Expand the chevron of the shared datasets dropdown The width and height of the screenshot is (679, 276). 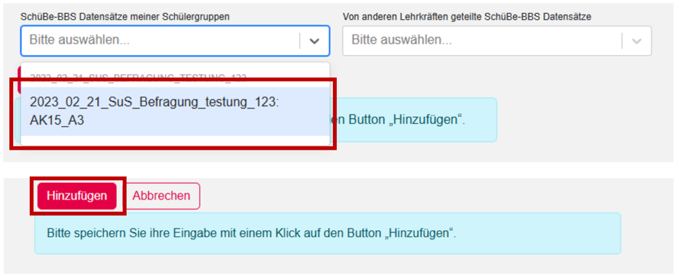point(637,40)
